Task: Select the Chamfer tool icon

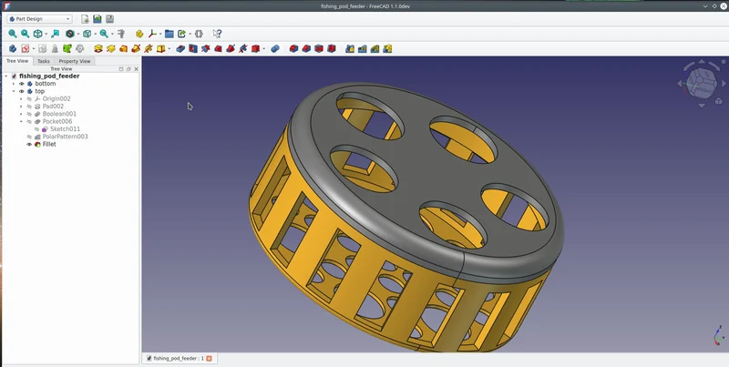Action: (x=306, y=48)
